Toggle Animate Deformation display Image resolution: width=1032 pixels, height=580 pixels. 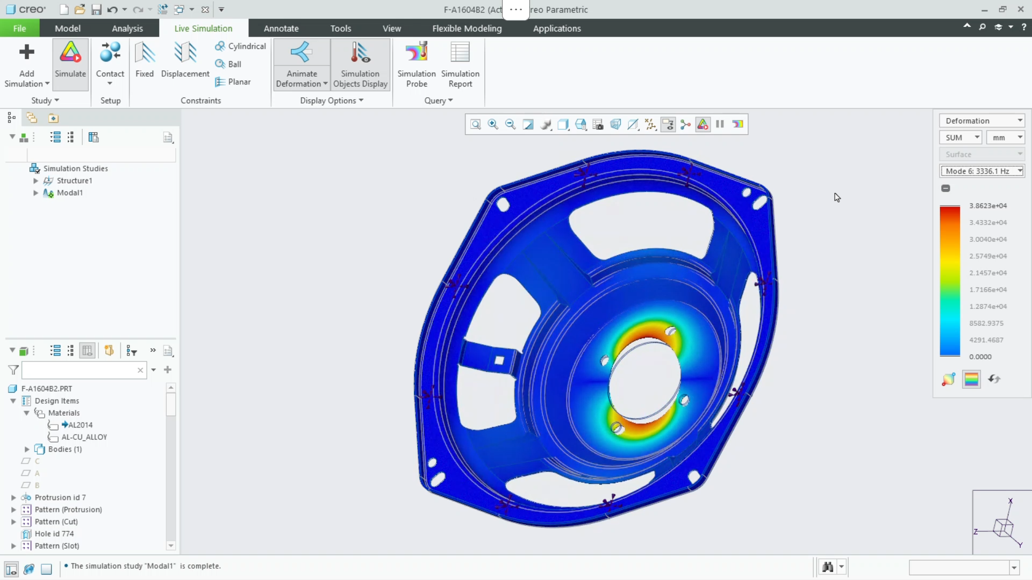point(302,64)
